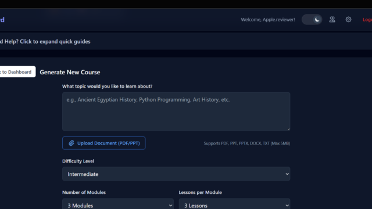The width and height of the screenshot is (372, 209).
Task: Open settings gear icon in header
Action: pos(348,19)
